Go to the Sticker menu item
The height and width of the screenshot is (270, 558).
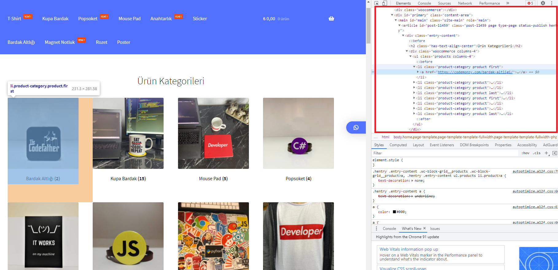tap(200, 19)
